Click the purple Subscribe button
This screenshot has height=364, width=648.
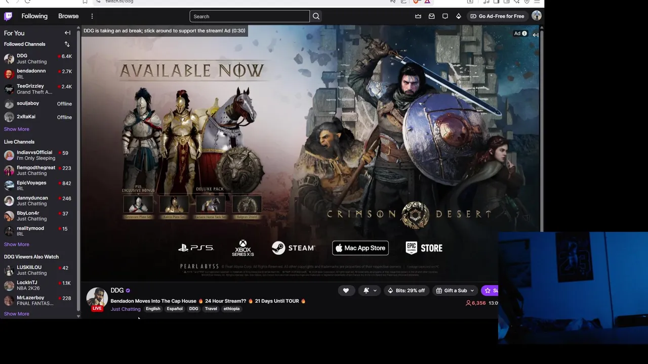tap(490, 290)
